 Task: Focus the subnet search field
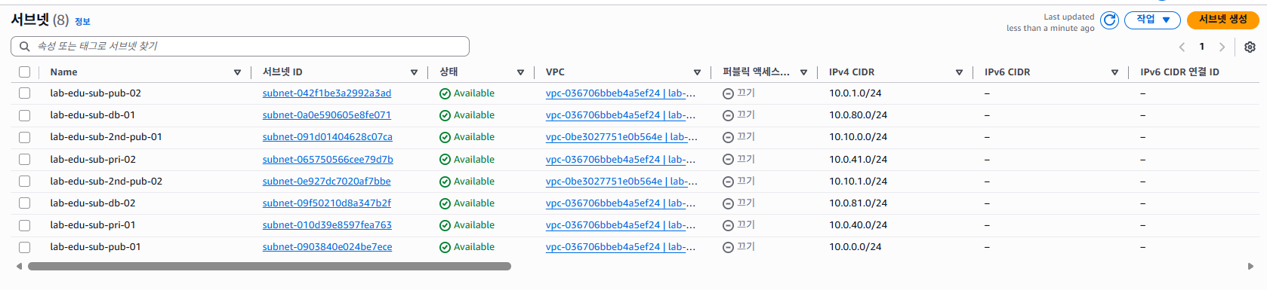[240, 47]
